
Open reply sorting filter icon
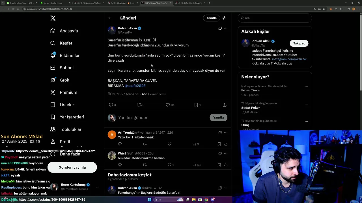click(224, 18)
